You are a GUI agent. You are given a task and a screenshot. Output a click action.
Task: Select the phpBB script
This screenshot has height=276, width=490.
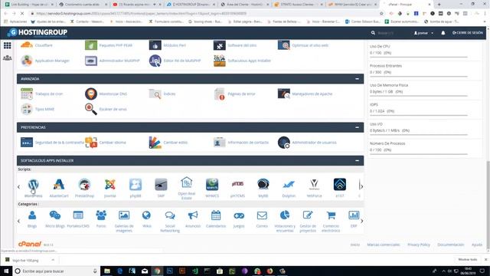click(x=136, y=187)
